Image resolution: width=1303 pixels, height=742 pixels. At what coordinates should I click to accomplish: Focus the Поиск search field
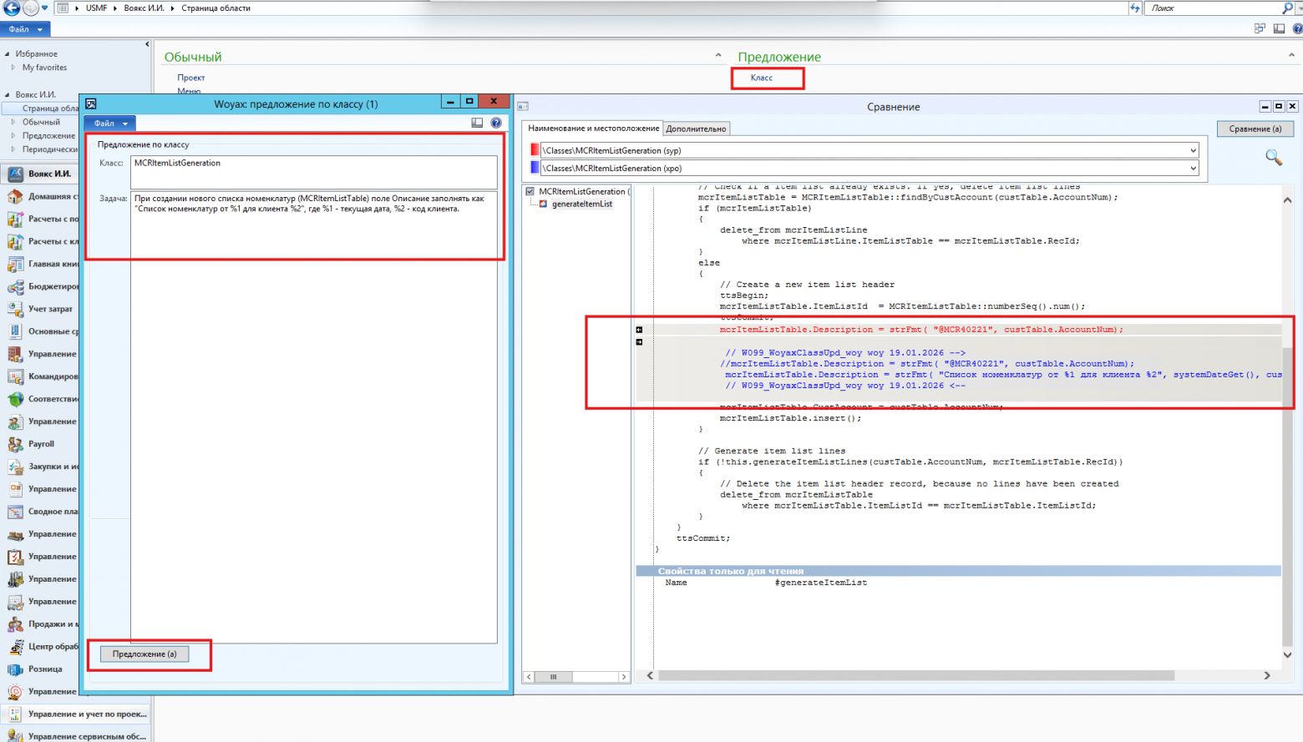[1212, 8]
